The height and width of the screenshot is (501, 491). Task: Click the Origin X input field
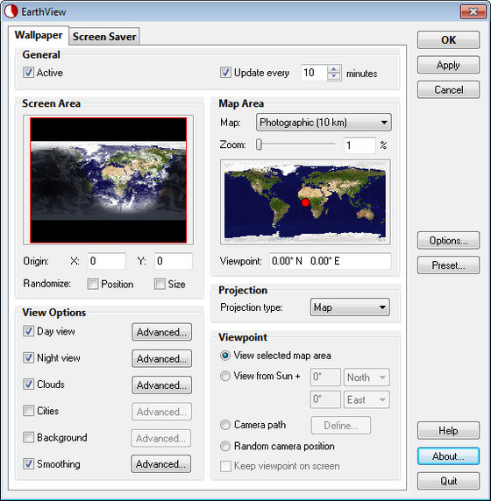[106, 261]
